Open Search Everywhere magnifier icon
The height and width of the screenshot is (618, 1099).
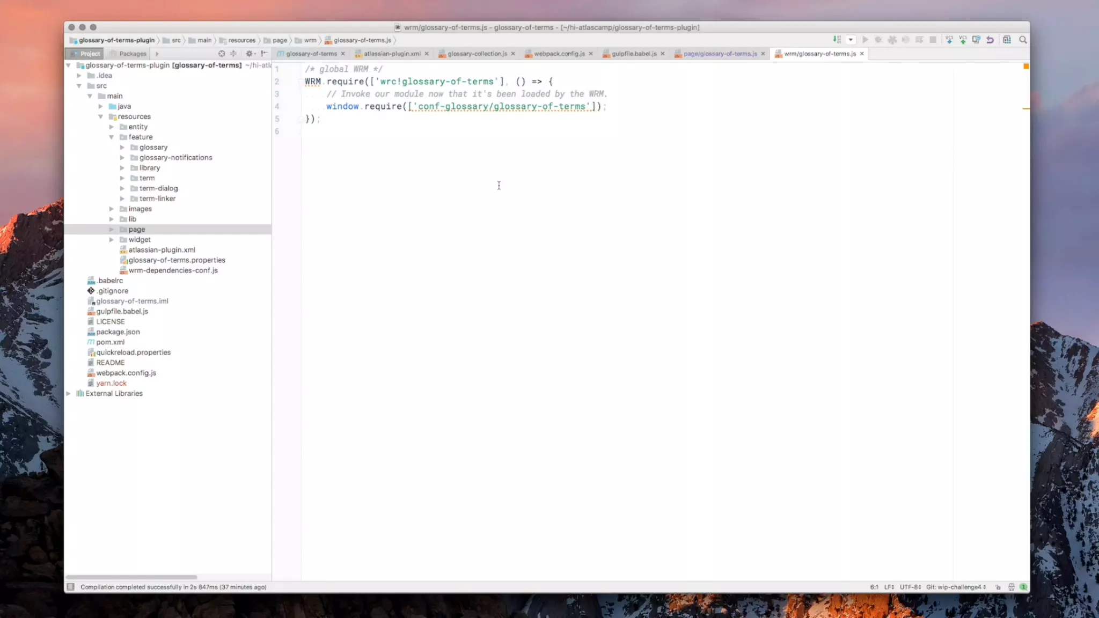[x=1023, y=40]
